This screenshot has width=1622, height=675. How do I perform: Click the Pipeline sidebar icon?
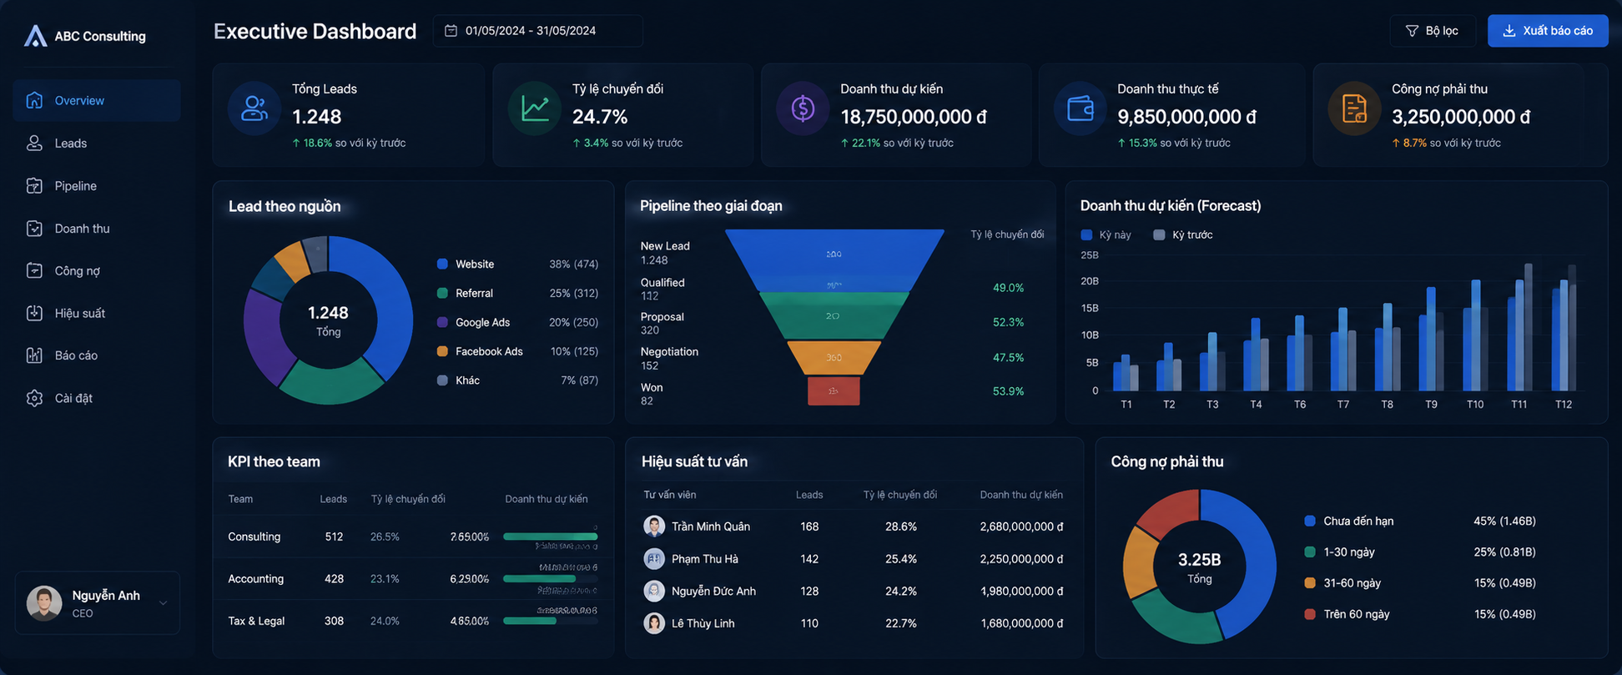point(34,185)
